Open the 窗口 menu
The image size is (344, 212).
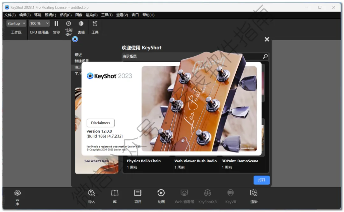pos(135,15)
